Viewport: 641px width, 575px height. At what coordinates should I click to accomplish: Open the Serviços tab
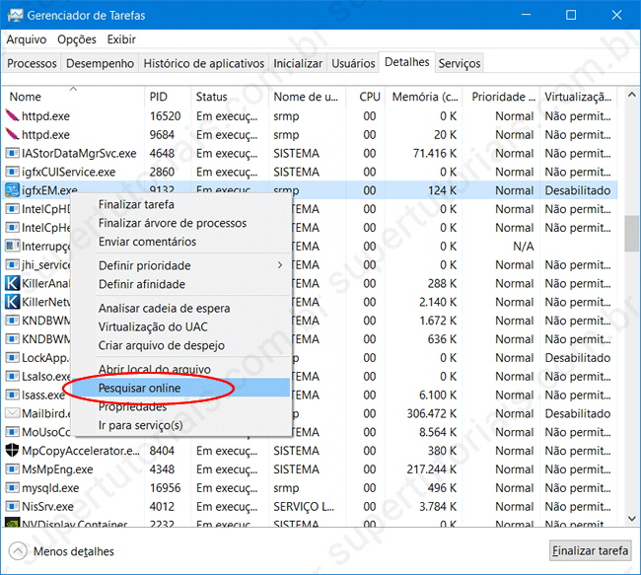click(460, 63)
